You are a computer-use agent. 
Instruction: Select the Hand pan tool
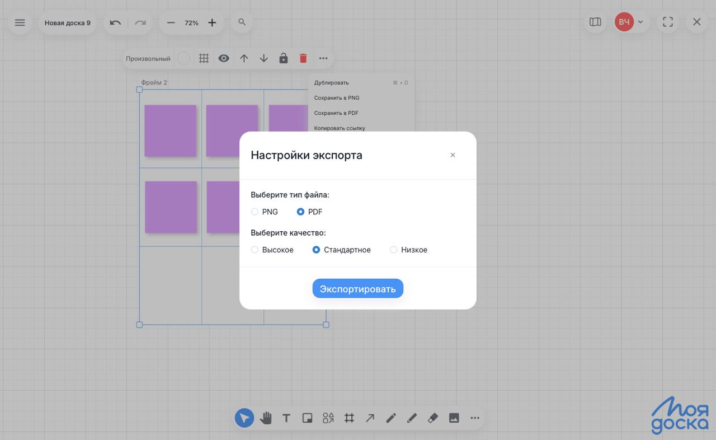tap(265, 418)
